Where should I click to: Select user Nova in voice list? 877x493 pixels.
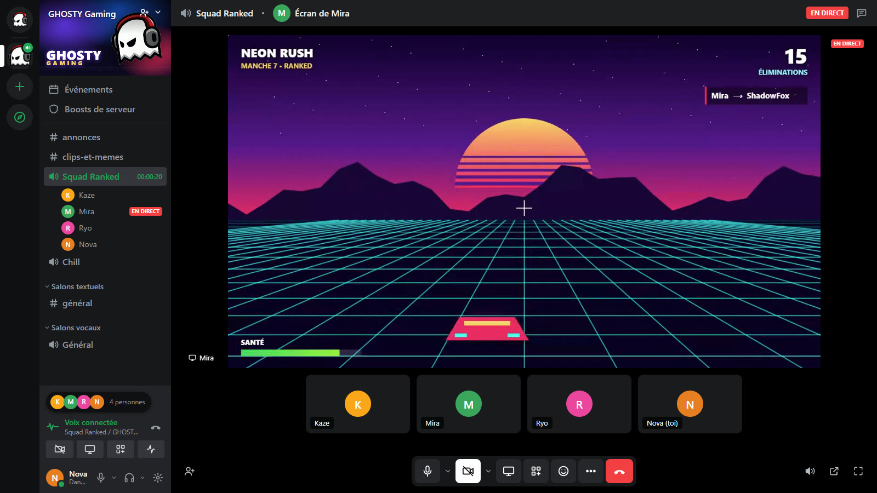click(112, 244)
